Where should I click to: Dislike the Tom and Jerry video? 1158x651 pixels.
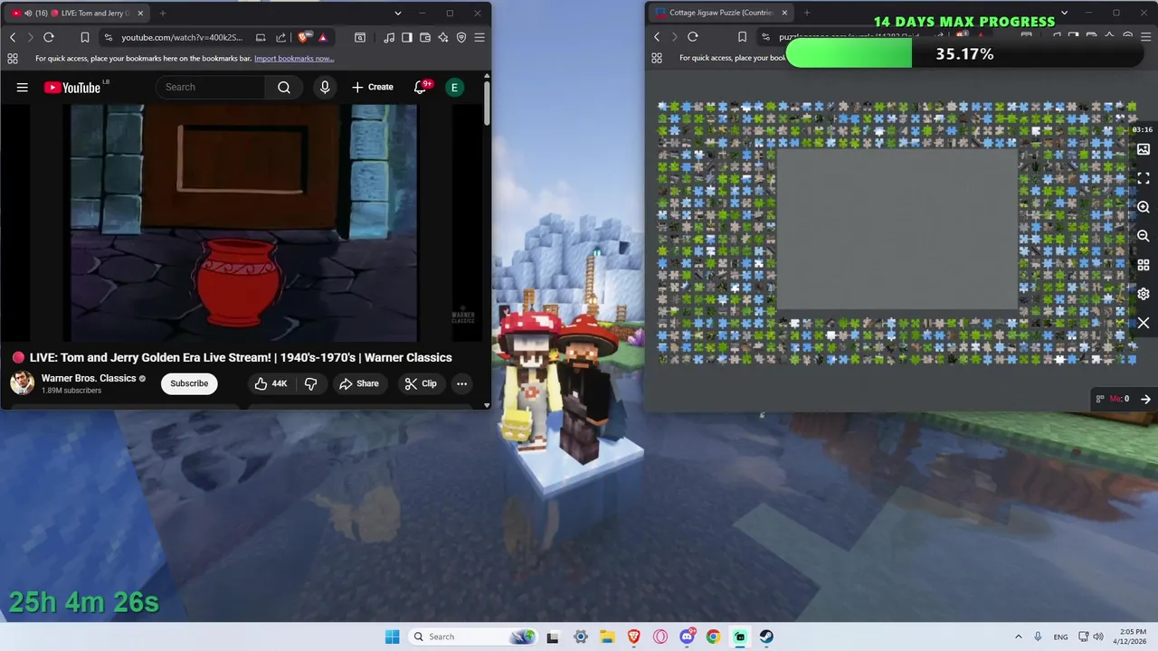point(310,383)
